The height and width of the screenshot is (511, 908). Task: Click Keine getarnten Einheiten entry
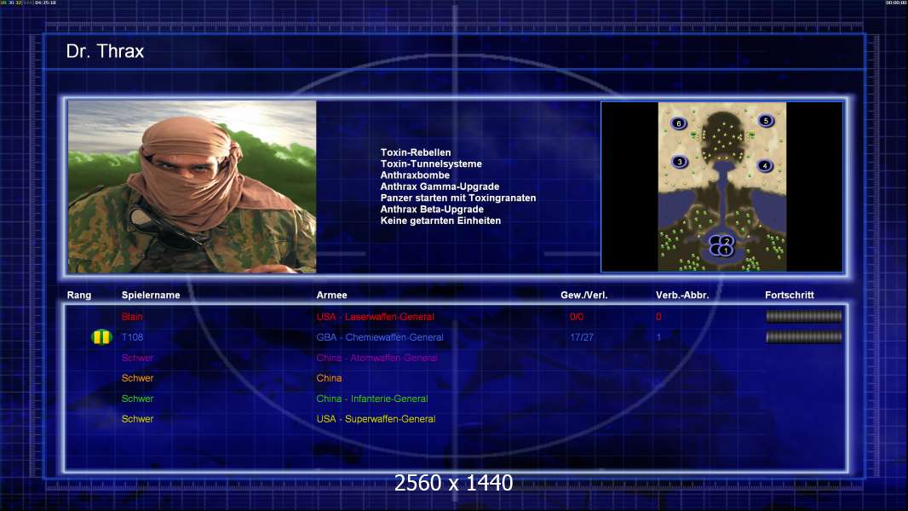point(440,221)
